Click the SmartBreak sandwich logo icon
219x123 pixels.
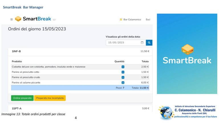point(18,19)
